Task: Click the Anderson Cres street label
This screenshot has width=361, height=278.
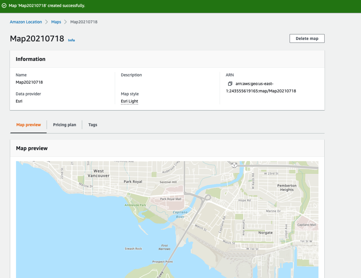Action: coord(171,167)
